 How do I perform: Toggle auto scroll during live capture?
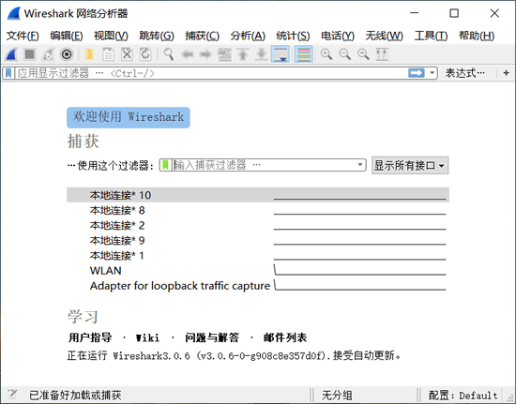pos(281,54)
